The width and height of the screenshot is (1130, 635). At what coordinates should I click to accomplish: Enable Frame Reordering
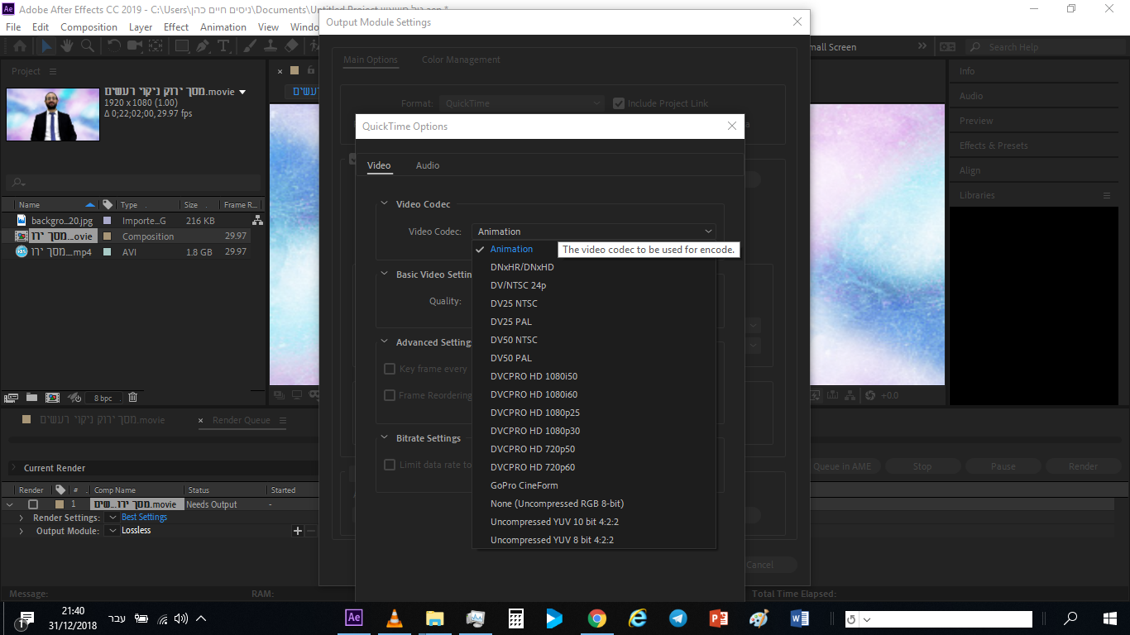point(390,395)
